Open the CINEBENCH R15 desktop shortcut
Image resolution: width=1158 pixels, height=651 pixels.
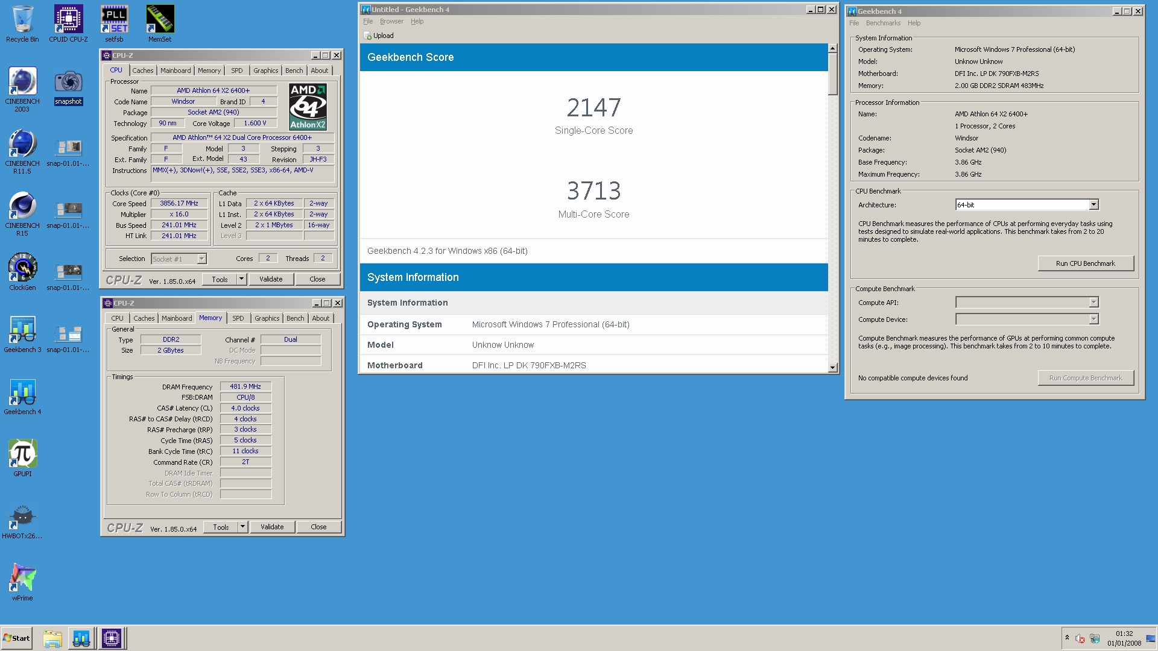(22, 213)
